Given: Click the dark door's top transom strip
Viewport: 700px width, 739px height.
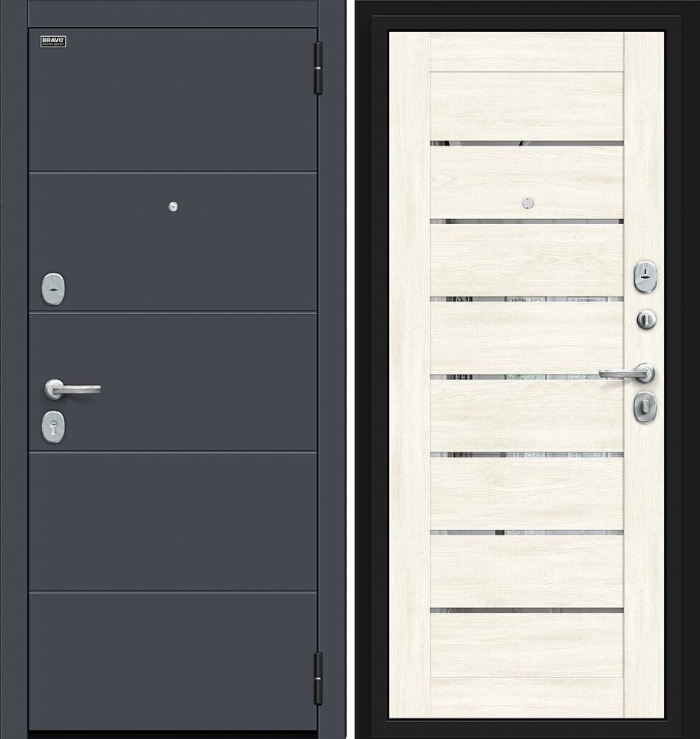Looking at the screenshot, I should pyautogui.click(x=173, y=13).
